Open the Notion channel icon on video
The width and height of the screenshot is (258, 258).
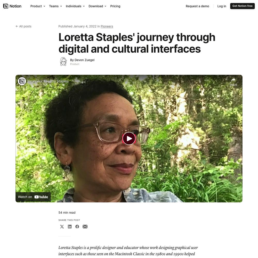pos(22,81)
